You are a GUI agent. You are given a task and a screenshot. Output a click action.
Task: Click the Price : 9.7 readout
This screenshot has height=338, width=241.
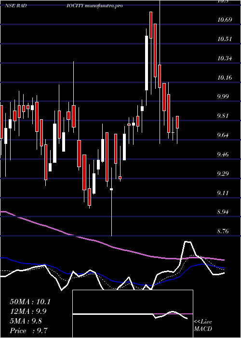(28, 331)
